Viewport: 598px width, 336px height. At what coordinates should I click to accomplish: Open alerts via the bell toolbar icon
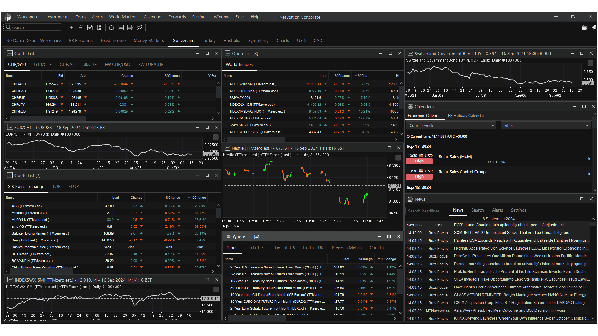[x=112, y=27]
